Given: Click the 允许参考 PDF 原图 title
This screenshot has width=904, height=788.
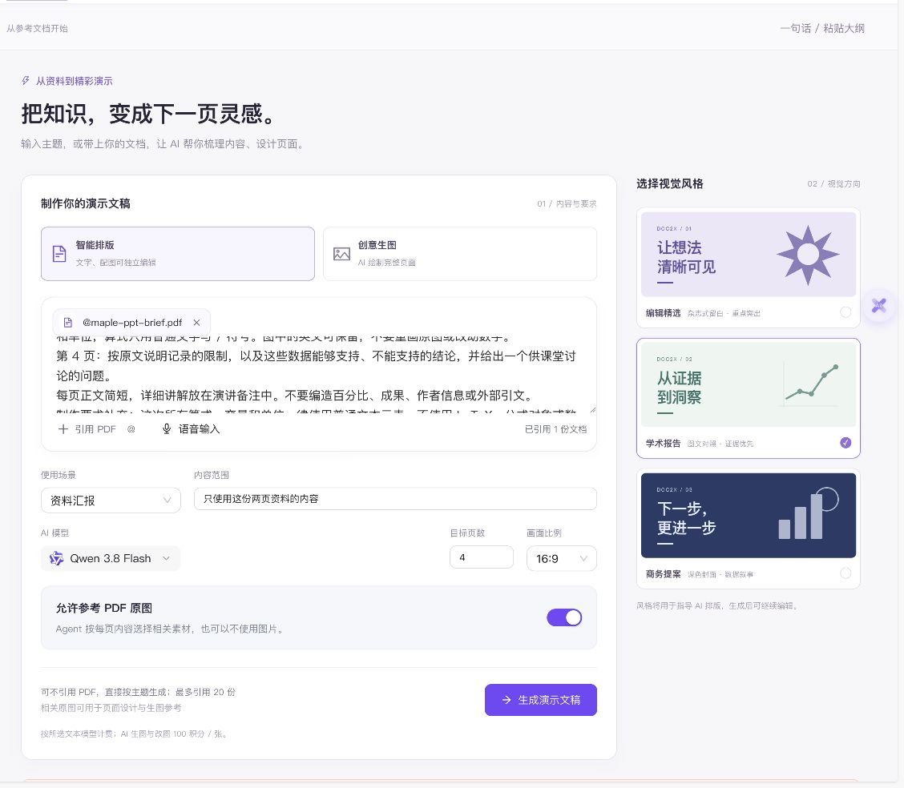Looking at the screenshot, I should click(x=103, y=608).
